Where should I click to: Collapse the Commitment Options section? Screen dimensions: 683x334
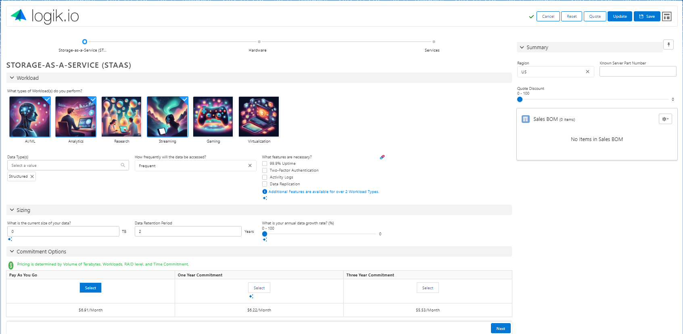click(x=12, y=251)
